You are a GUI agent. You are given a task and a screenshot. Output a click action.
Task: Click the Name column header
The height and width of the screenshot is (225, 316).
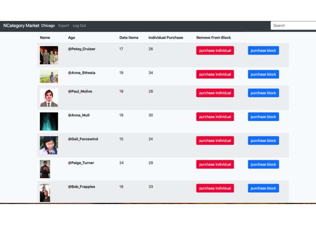point(45,37)
